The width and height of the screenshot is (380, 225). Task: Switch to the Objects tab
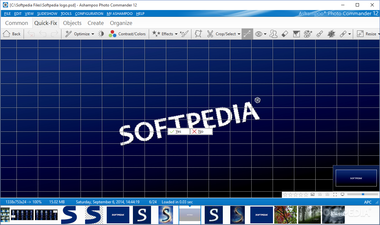(72, 23)
